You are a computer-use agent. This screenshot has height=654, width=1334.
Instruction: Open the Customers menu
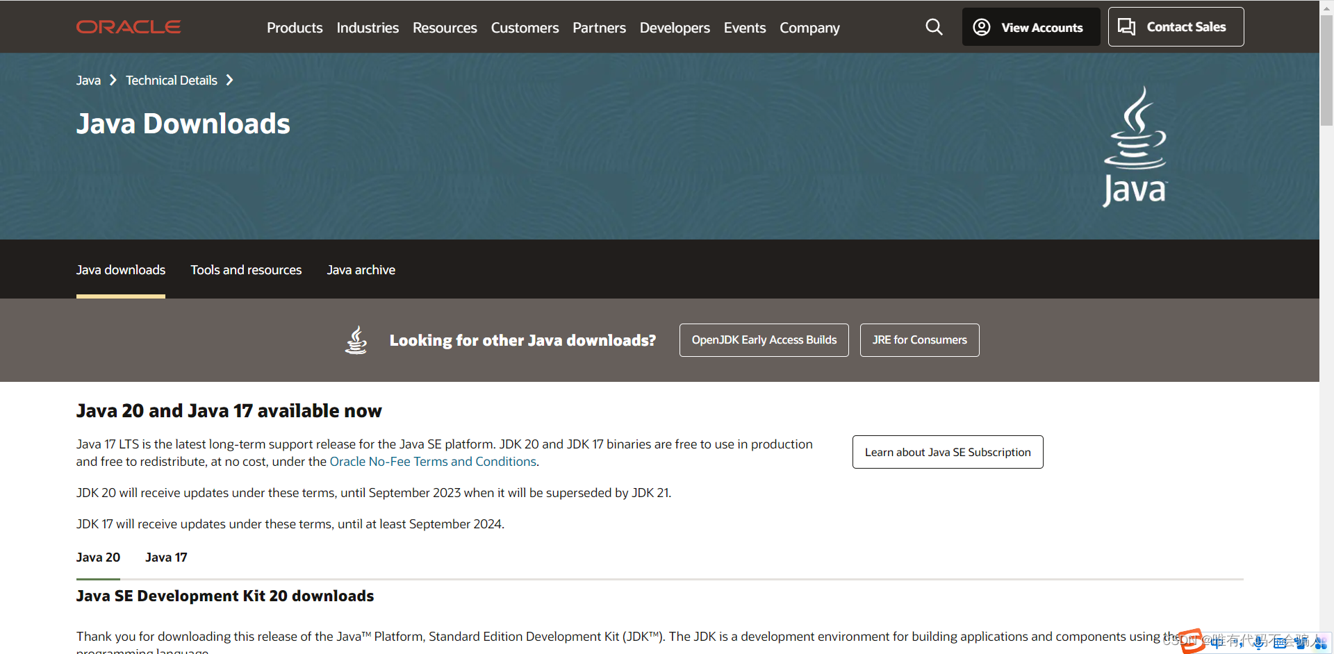click(525, 28)
